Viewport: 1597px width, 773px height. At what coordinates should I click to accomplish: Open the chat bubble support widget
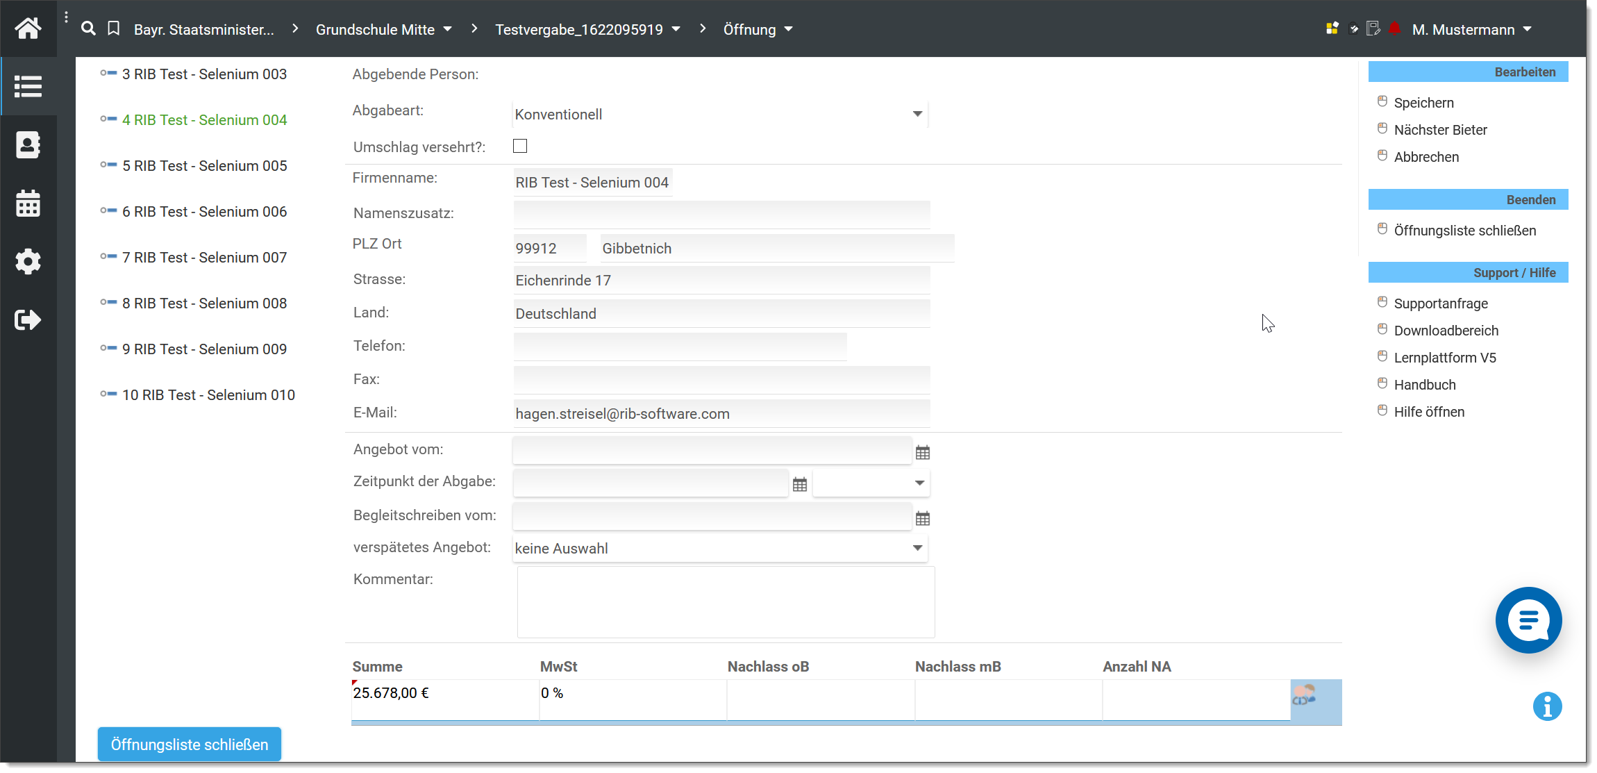click(1528, 620)
